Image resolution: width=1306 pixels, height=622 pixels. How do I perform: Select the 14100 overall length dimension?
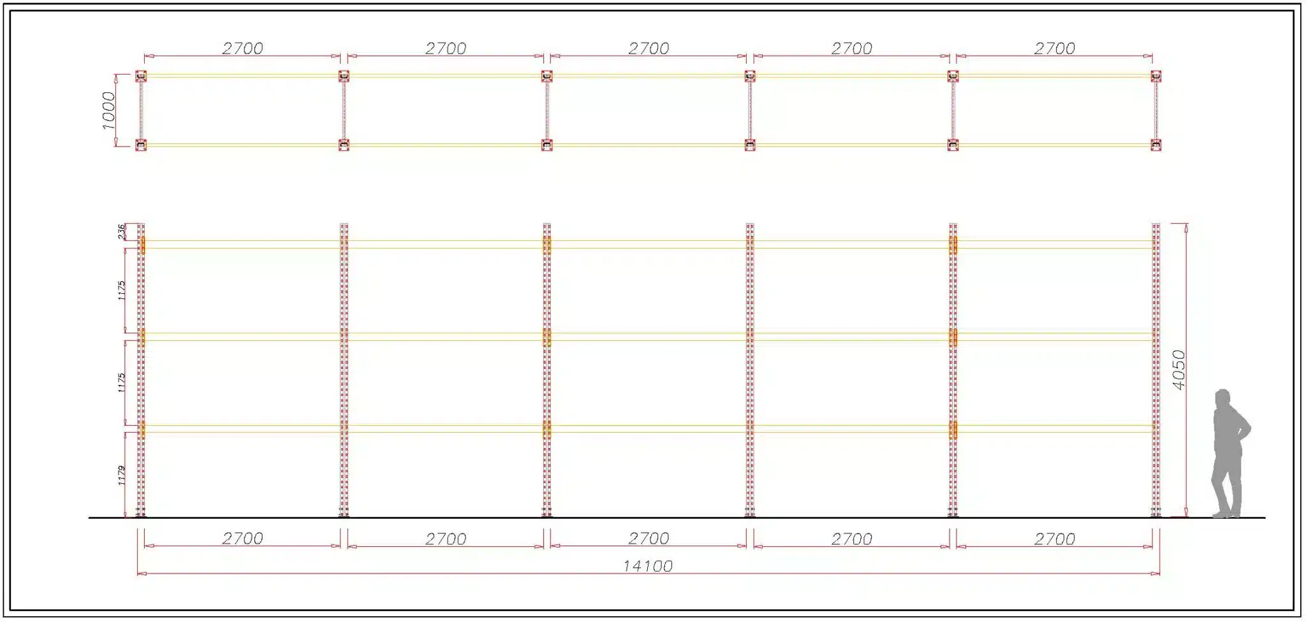(648, 566)
